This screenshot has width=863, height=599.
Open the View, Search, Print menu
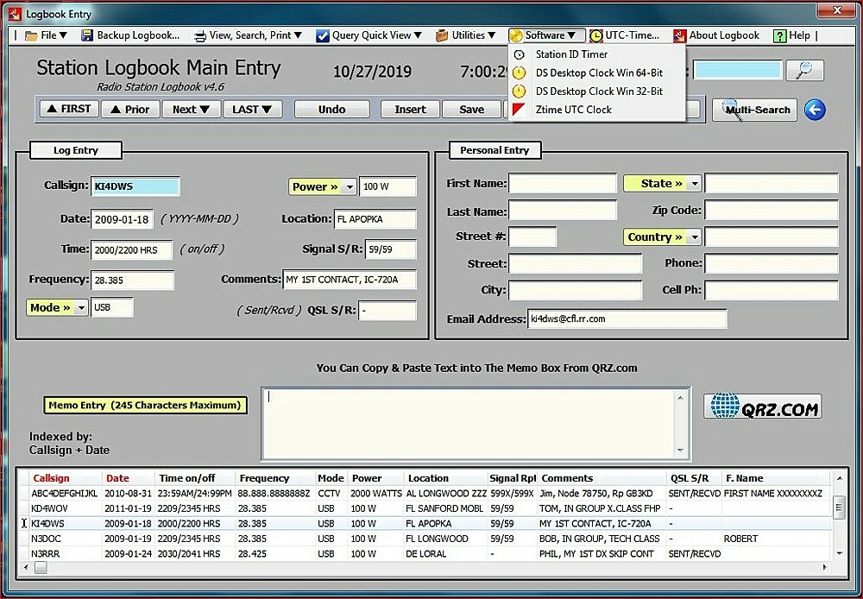click(250, 35)
